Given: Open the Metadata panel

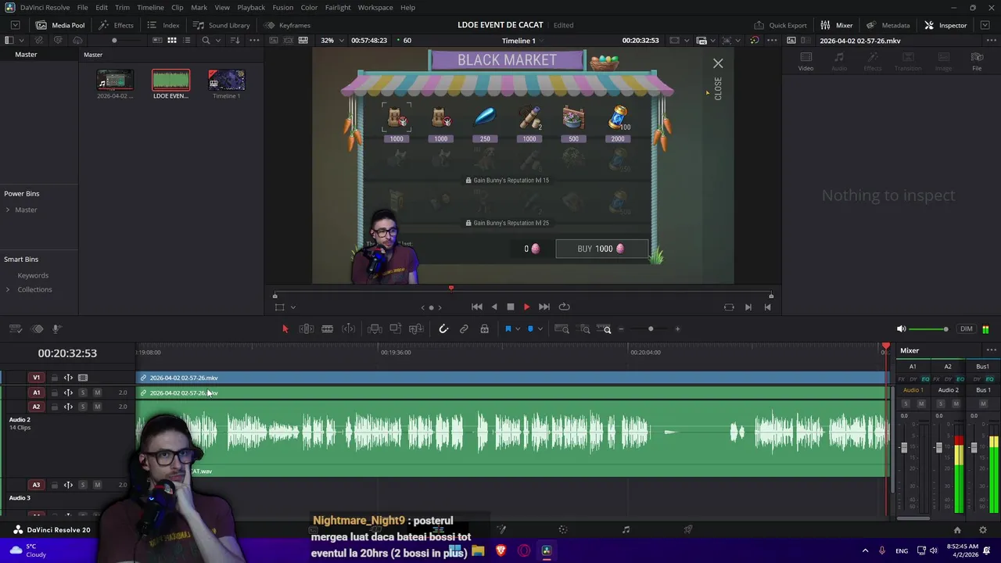Looking at the screenshot, I should (x=888, y=25).
